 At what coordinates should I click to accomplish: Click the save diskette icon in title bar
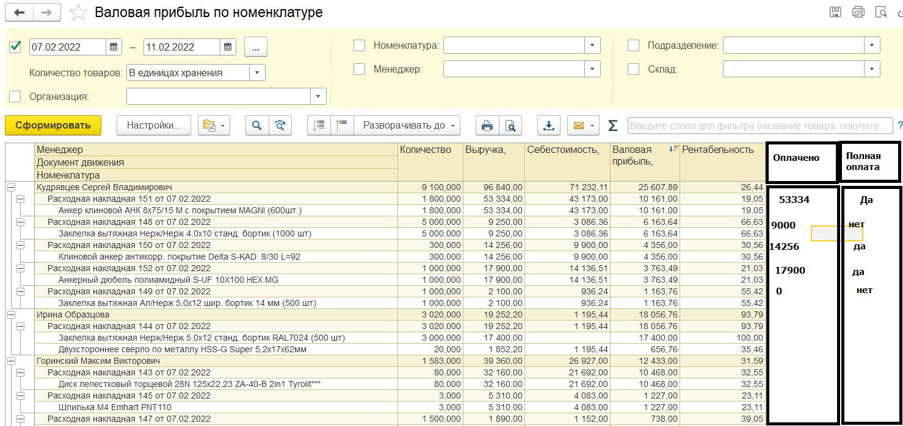coord(836,12)
